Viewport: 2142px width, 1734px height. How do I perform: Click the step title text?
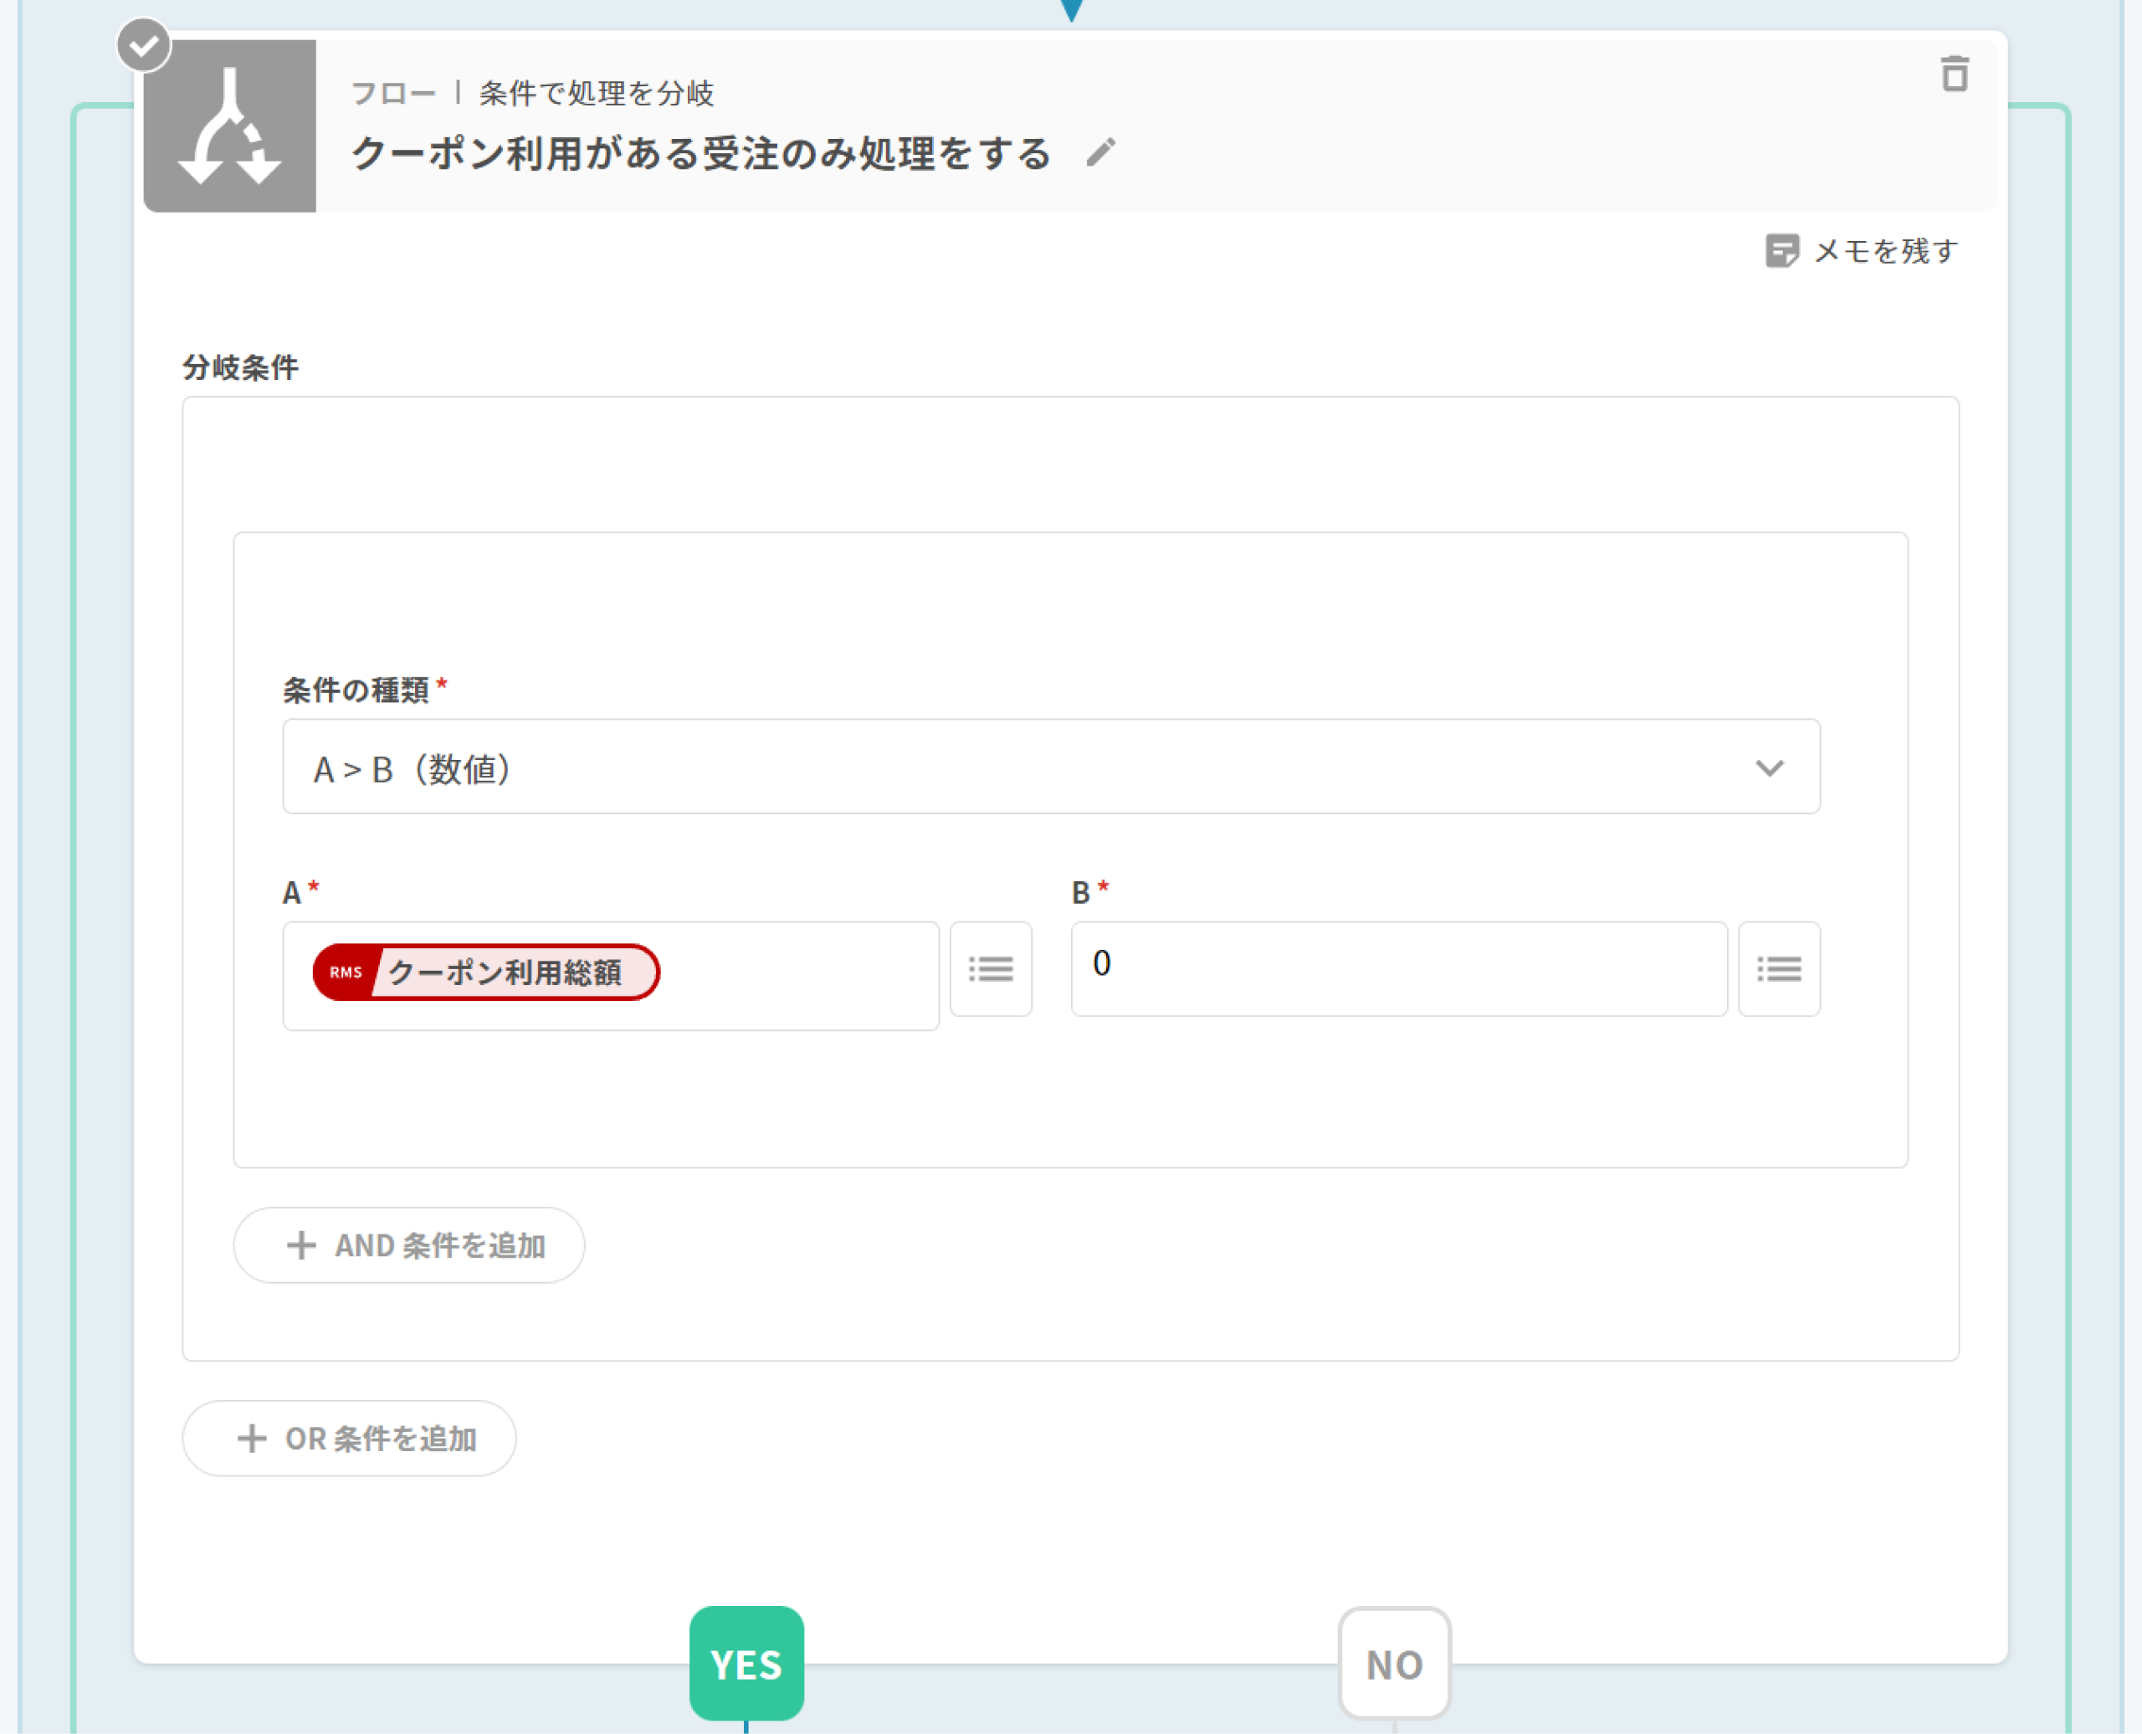(701, 154)
